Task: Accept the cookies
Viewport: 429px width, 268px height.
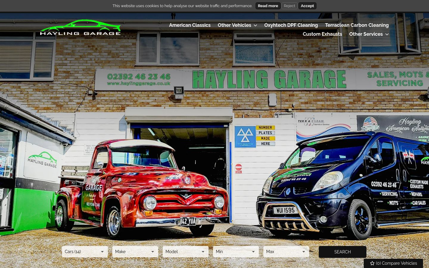Action: tap(307, 6)
